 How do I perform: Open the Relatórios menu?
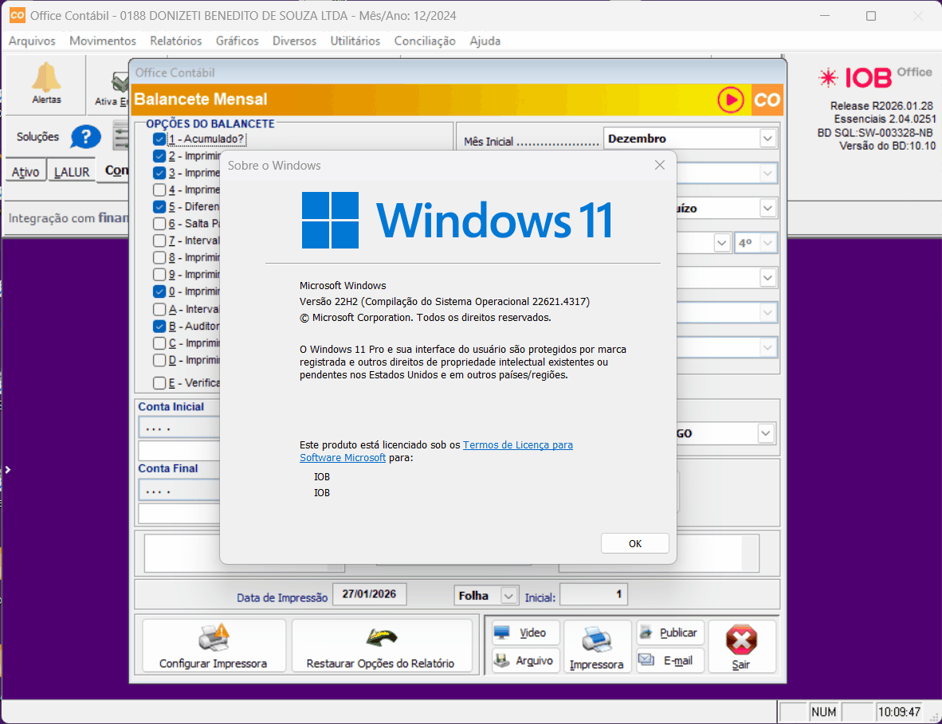(175, 41)
